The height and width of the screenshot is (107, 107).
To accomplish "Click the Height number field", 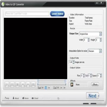I will (x=97, y=40).
